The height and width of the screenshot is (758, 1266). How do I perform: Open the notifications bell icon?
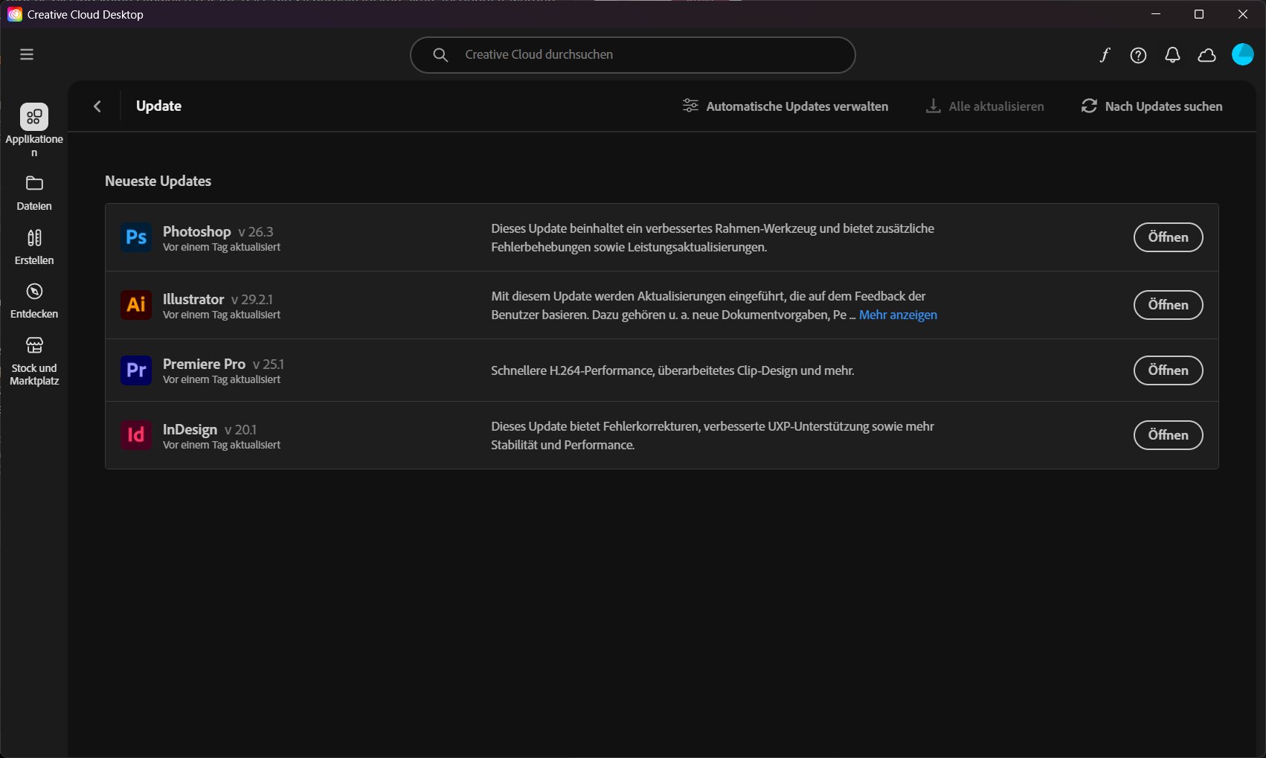point(1172,55)
